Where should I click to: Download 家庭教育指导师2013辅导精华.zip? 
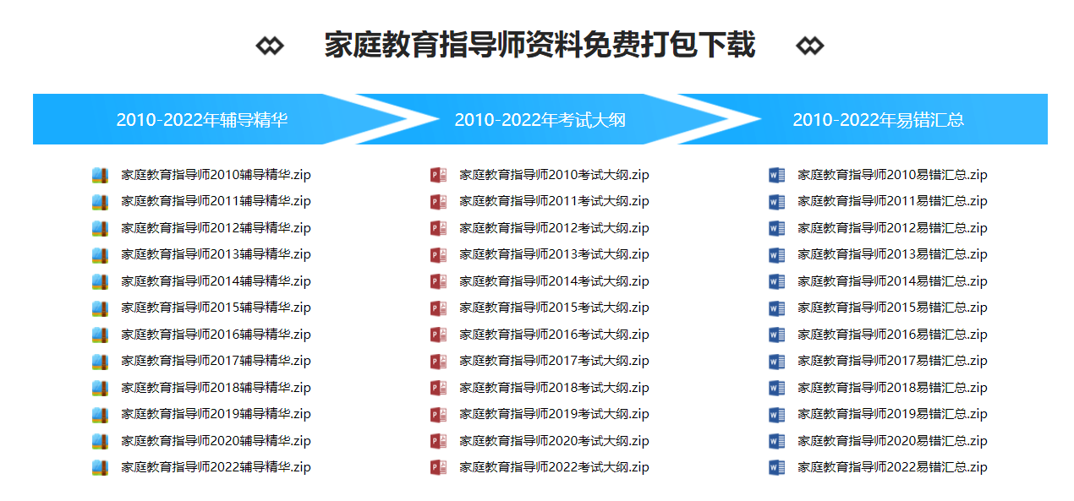pyautogui.click(x=216, y=254)
